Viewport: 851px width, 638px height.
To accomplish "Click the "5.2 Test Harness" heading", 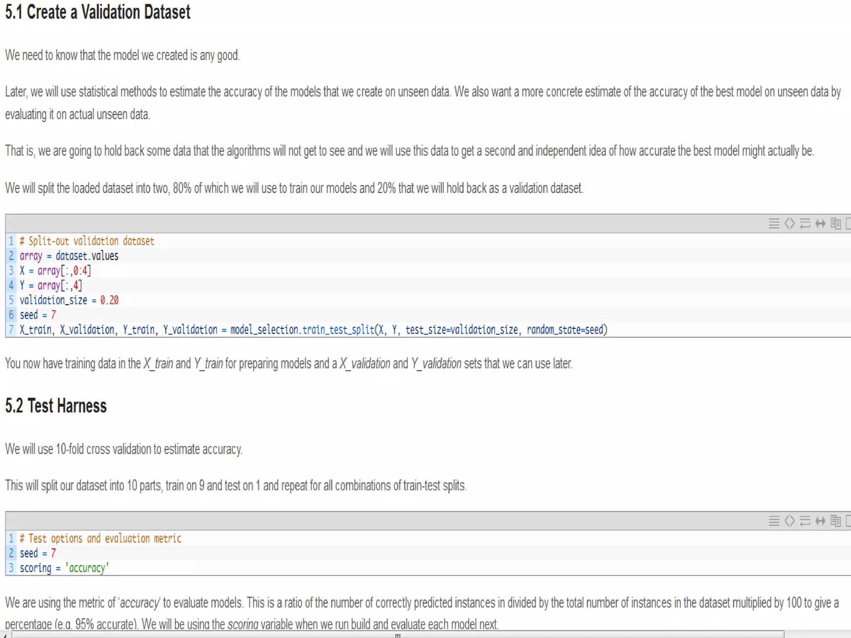I will tap(56, 406).
